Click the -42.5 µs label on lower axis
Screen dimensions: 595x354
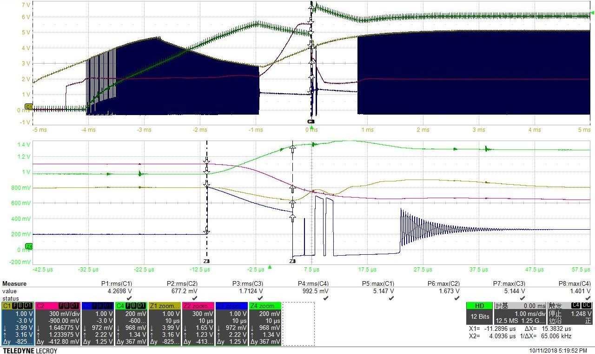point(42,269)
